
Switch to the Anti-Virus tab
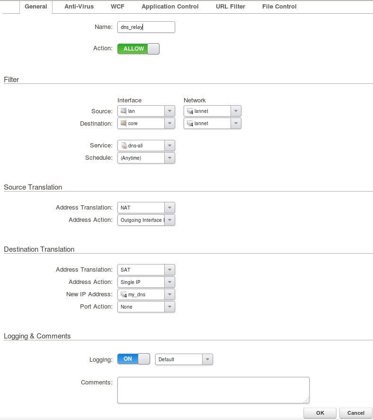click(x=79, y=7)
